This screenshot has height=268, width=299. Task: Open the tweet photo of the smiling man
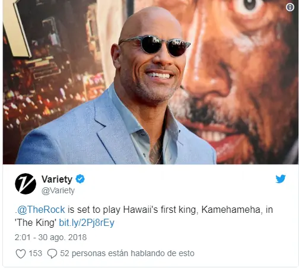(150, 82)
